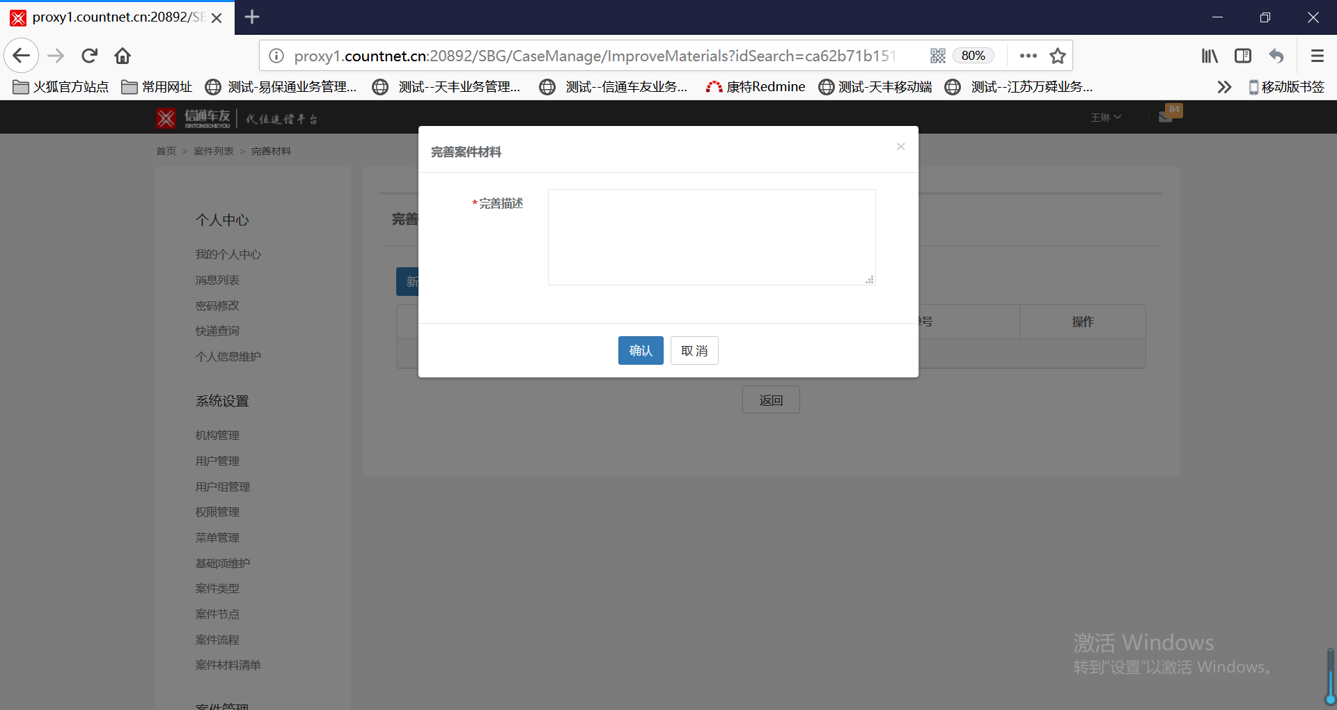Open page actions three-dot menu
This screenshot has width=1337, height=710.
[x=1028, y=56]
